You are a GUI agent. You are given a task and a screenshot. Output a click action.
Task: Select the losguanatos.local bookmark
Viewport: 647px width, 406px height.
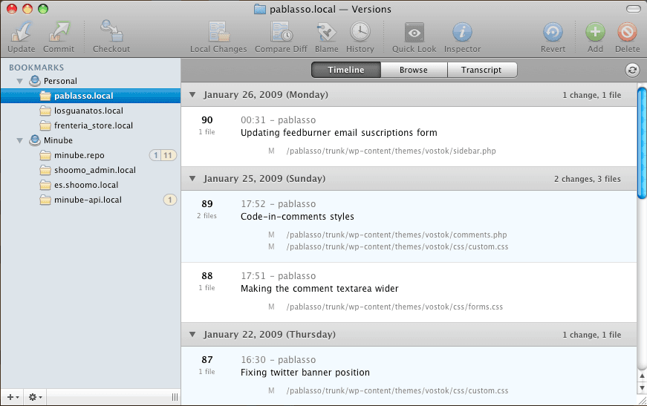tap(91, 111)
